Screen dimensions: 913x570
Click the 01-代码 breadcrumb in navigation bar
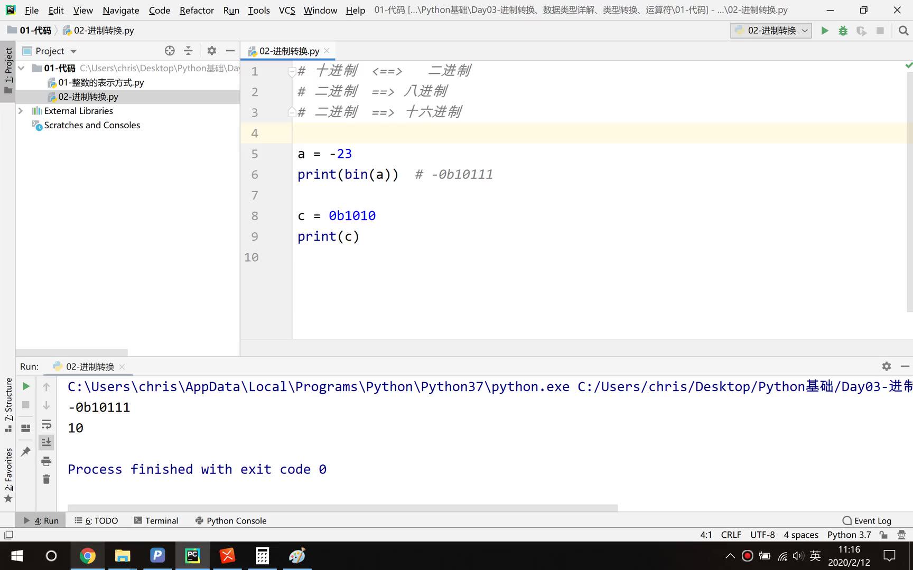tap(30, 31)
